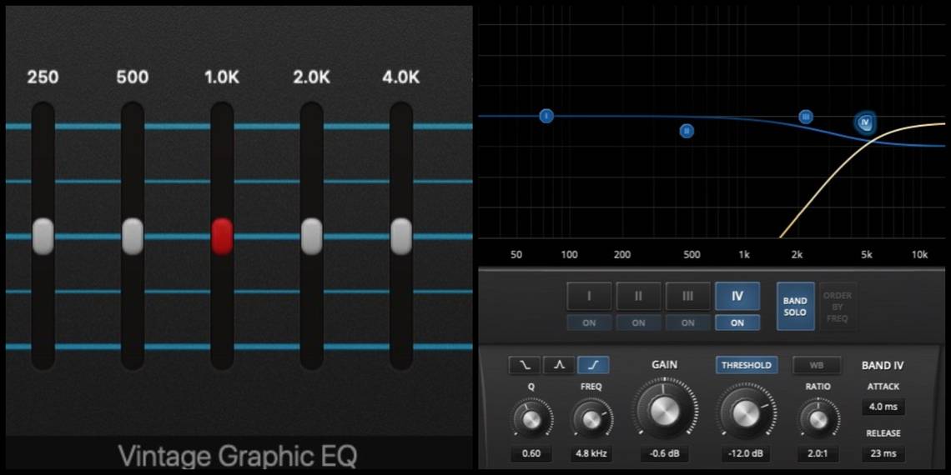
Task: Select band IV button
Action: coord(737,297)
